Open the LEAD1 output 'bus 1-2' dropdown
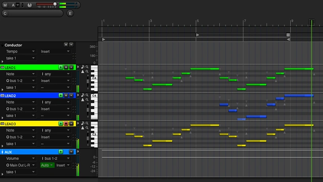This screenshot has width=323, height=182. click(x=20, y=81)
